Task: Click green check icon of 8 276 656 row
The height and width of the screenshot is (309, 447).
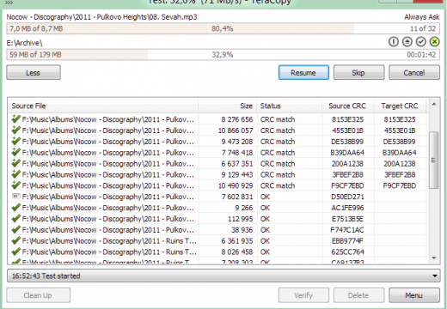Action: [15, 118]
